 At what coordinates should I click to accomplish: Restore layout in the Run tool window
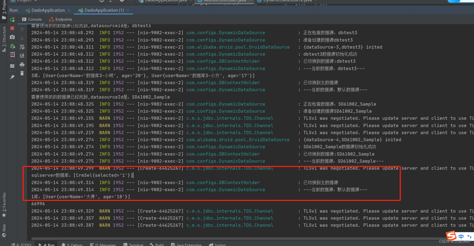(x=12, y=66)
